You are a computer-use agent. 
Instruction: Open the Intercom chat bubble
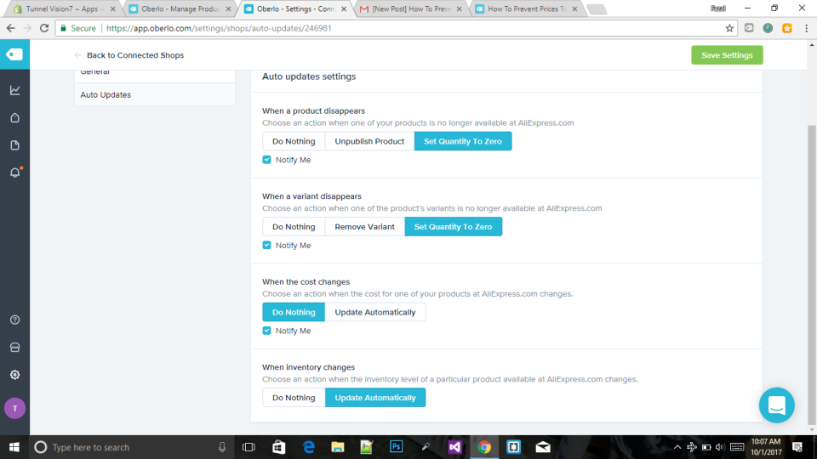tap(776, 405)
